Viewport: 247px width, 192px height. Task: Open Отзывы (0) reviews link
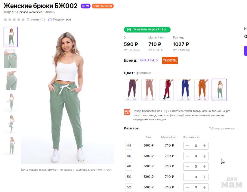36,19
